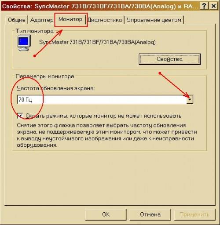Confirm with the OK button
220x225 pixels.
tap(106, 214)
